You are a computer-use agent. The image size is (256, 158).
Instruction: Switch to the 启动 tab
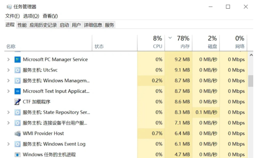coord(64,25)
